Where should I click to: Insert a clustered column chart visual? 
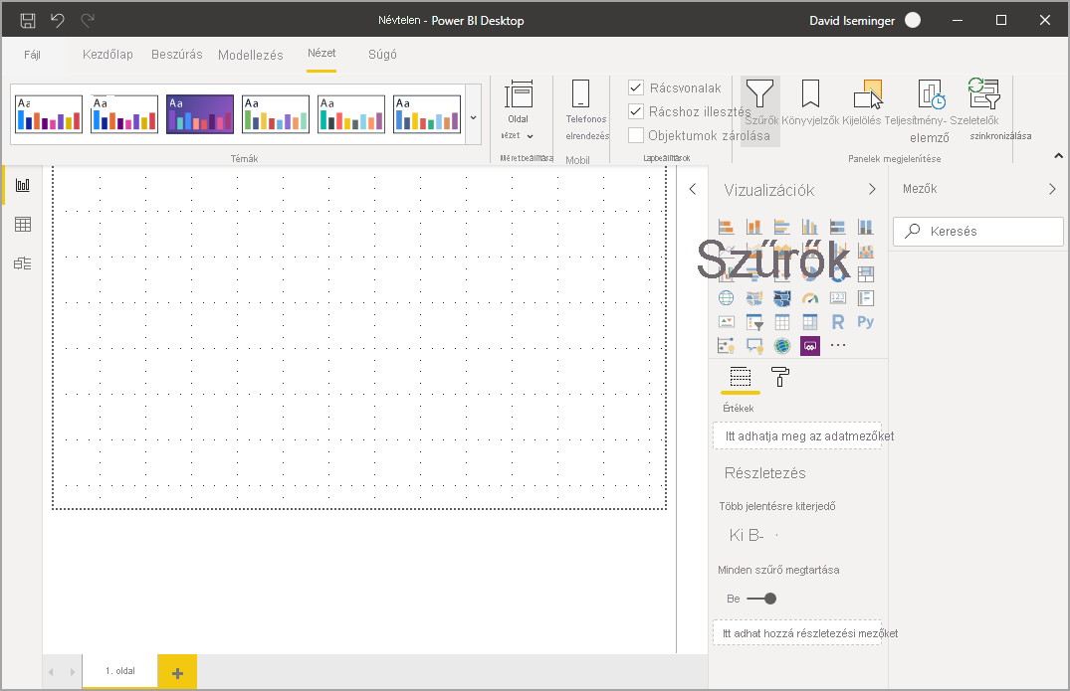(x=810, y=227)
